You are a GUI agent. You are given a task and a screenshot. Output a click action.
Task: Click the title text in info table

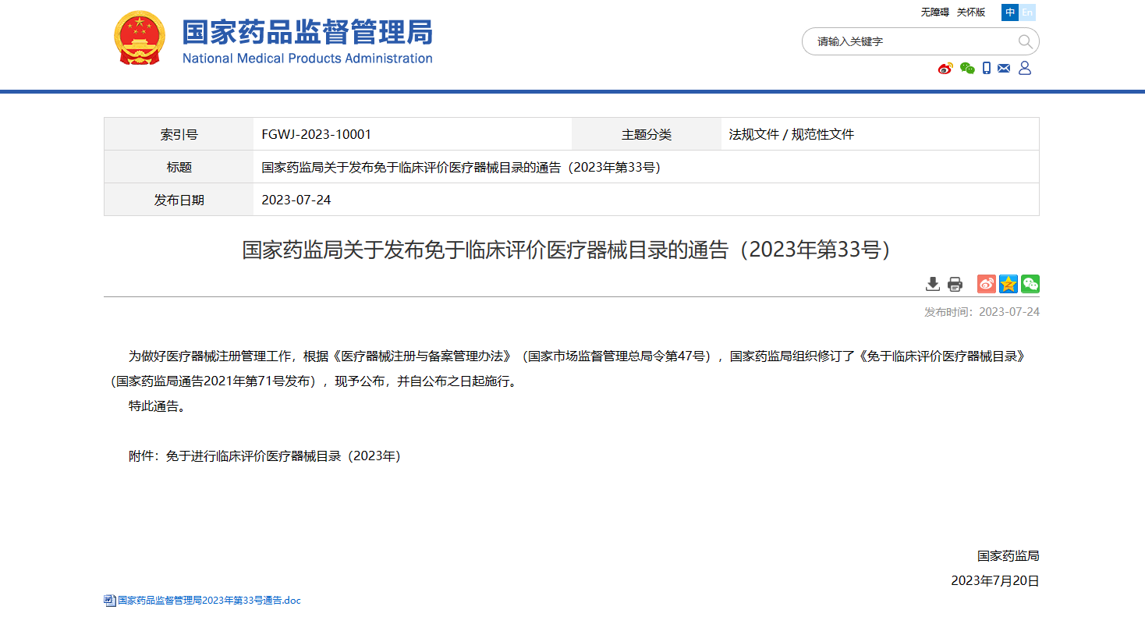[x=461, y=167]
